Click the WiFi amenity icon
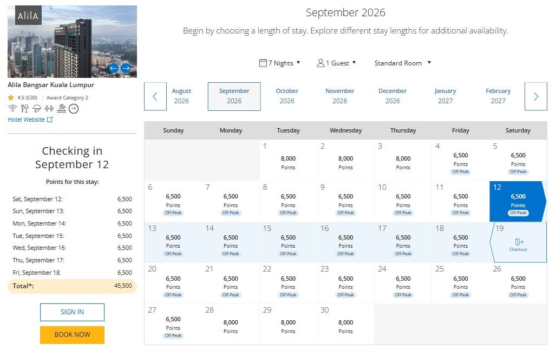This screenshot has height=351, width=556. pos(12,109)
